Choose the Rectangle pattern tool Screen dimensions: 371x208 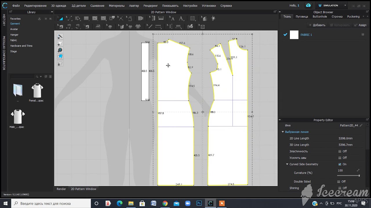[86, 18]
